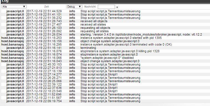Select 'javascript.0' source at 22:51:44.529
Viewport: 210px width, 106px height.
click(15, 11)
